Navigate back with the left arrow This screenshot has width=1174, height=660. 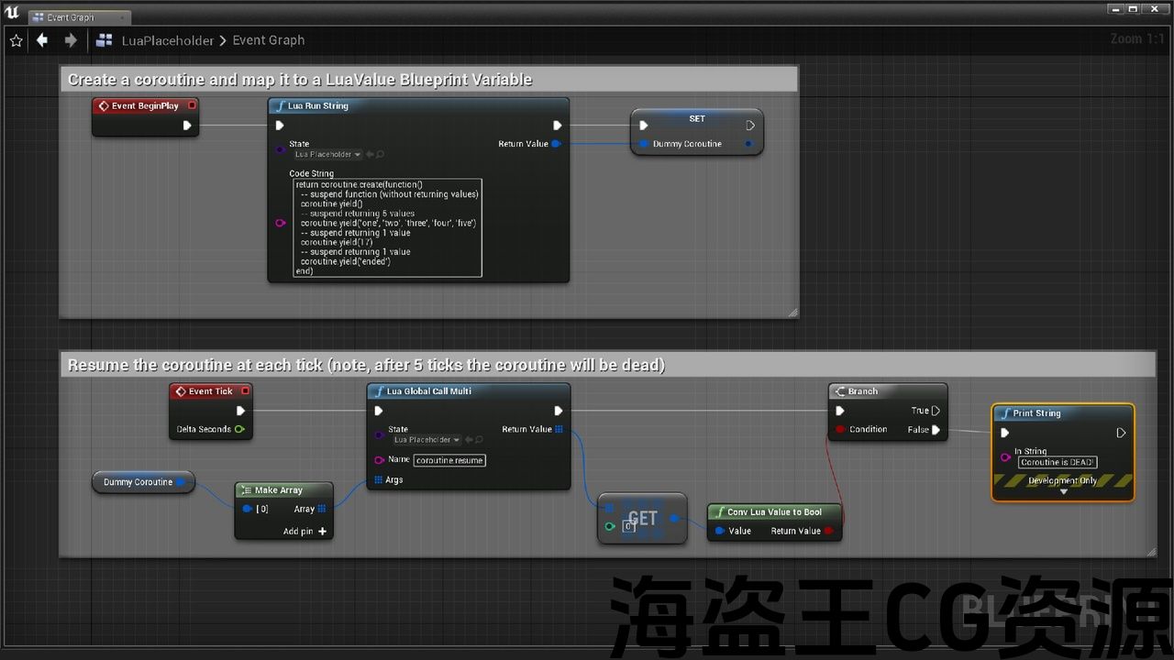[42, 40]
